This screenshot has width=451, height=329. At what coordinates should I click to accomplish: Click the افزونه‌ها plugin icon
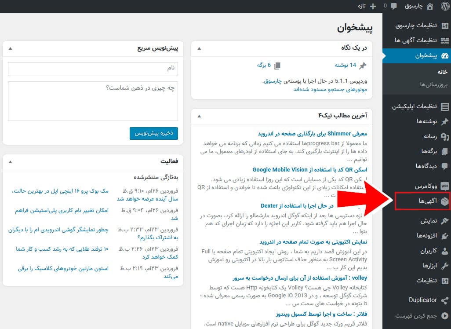pos(445,236)
